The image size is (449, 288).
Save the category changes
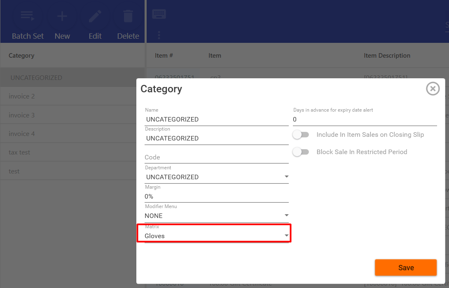pyautogui.click(x=406, y=268)
